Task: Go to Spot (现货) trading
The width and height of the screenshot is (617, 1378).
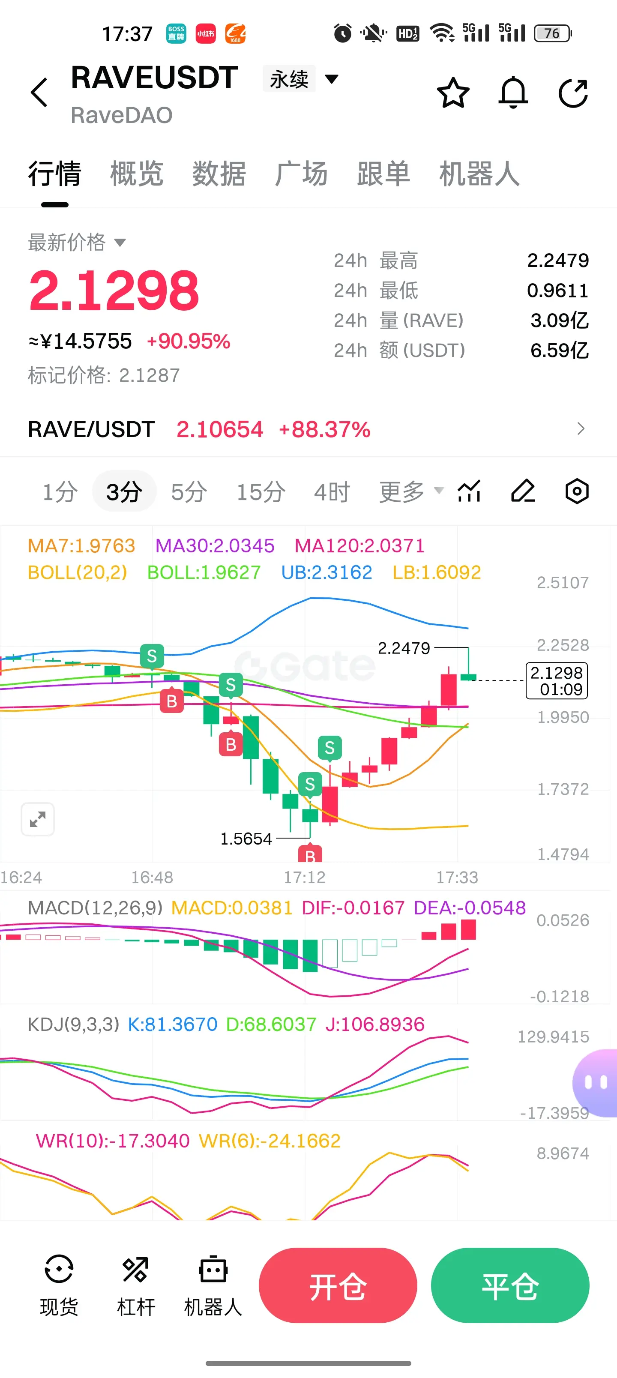Action: (59, 1285)
